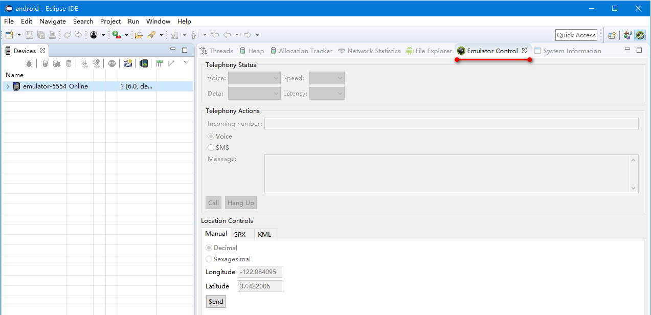Open the Forward history dropdown arrow
651x315 pixels.
tap(257, 35)
